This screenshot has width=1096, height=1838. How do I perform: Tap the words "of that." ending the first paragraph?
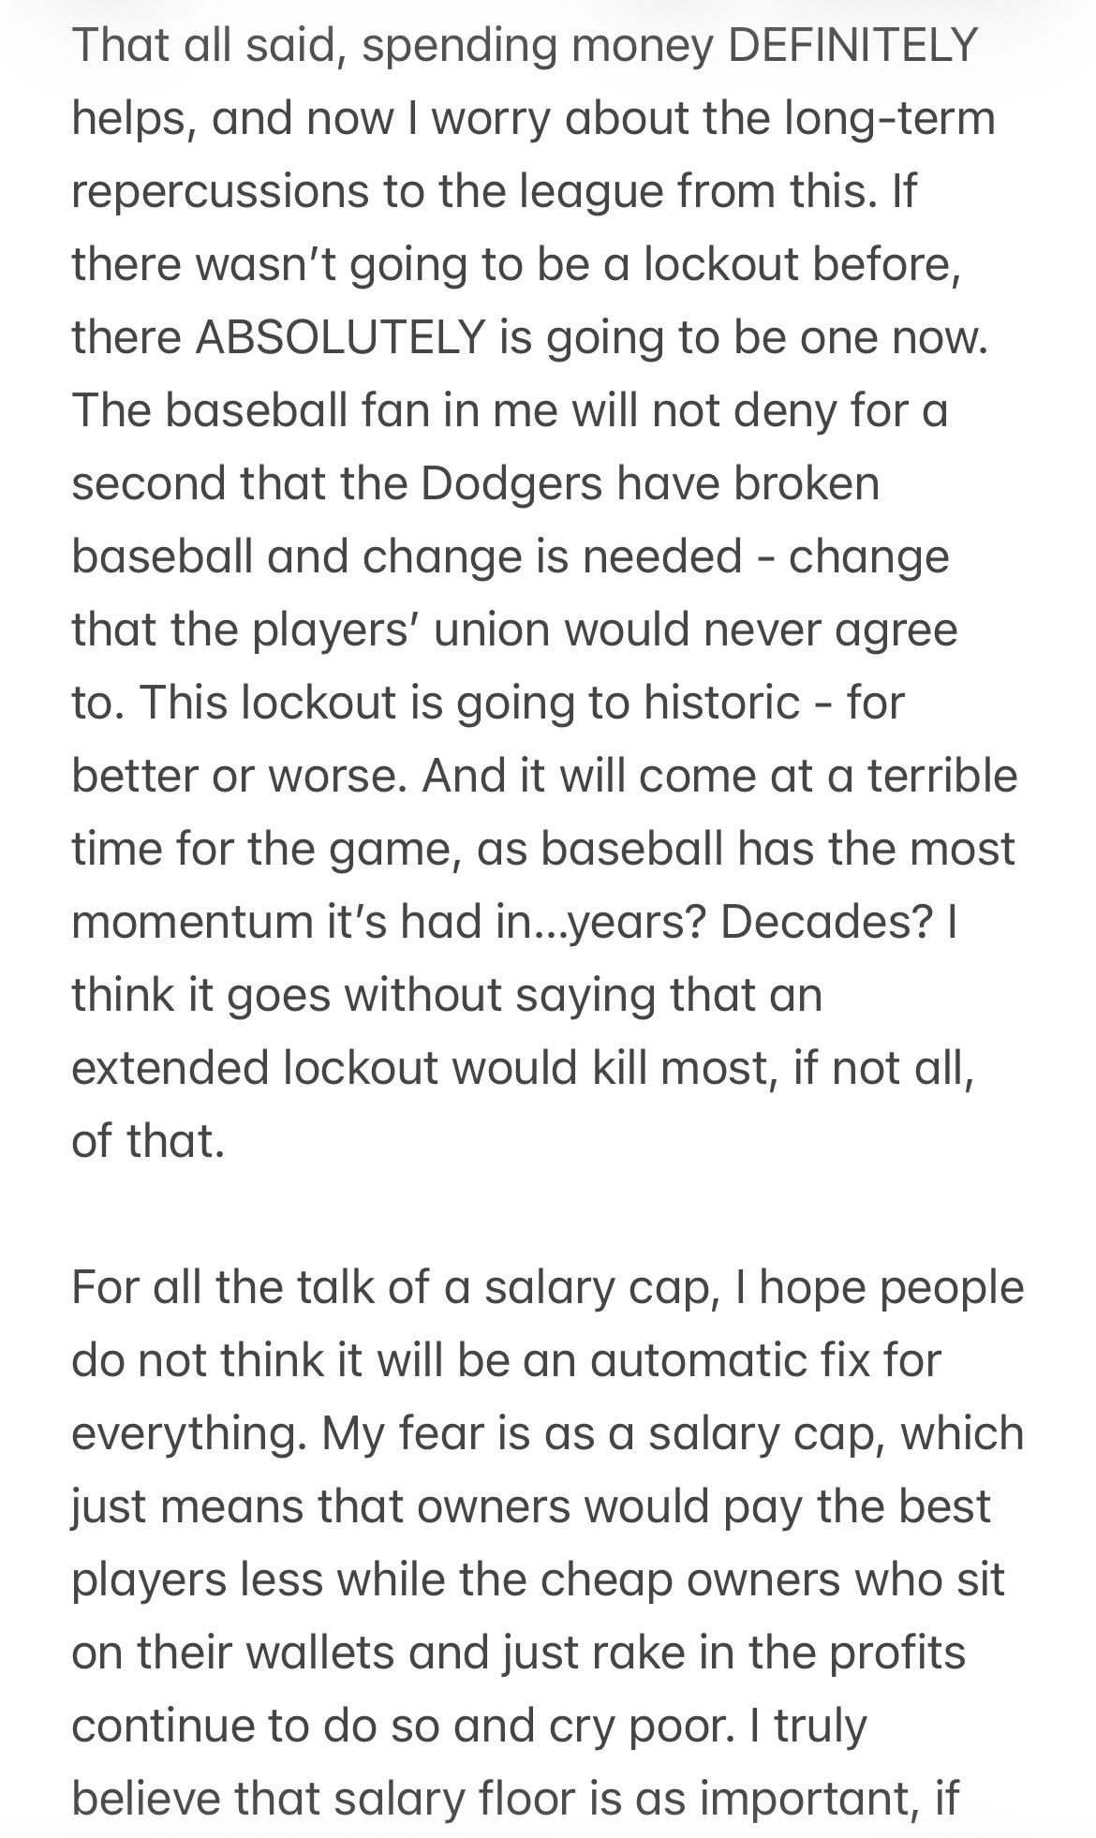[x=148, y=1141]
